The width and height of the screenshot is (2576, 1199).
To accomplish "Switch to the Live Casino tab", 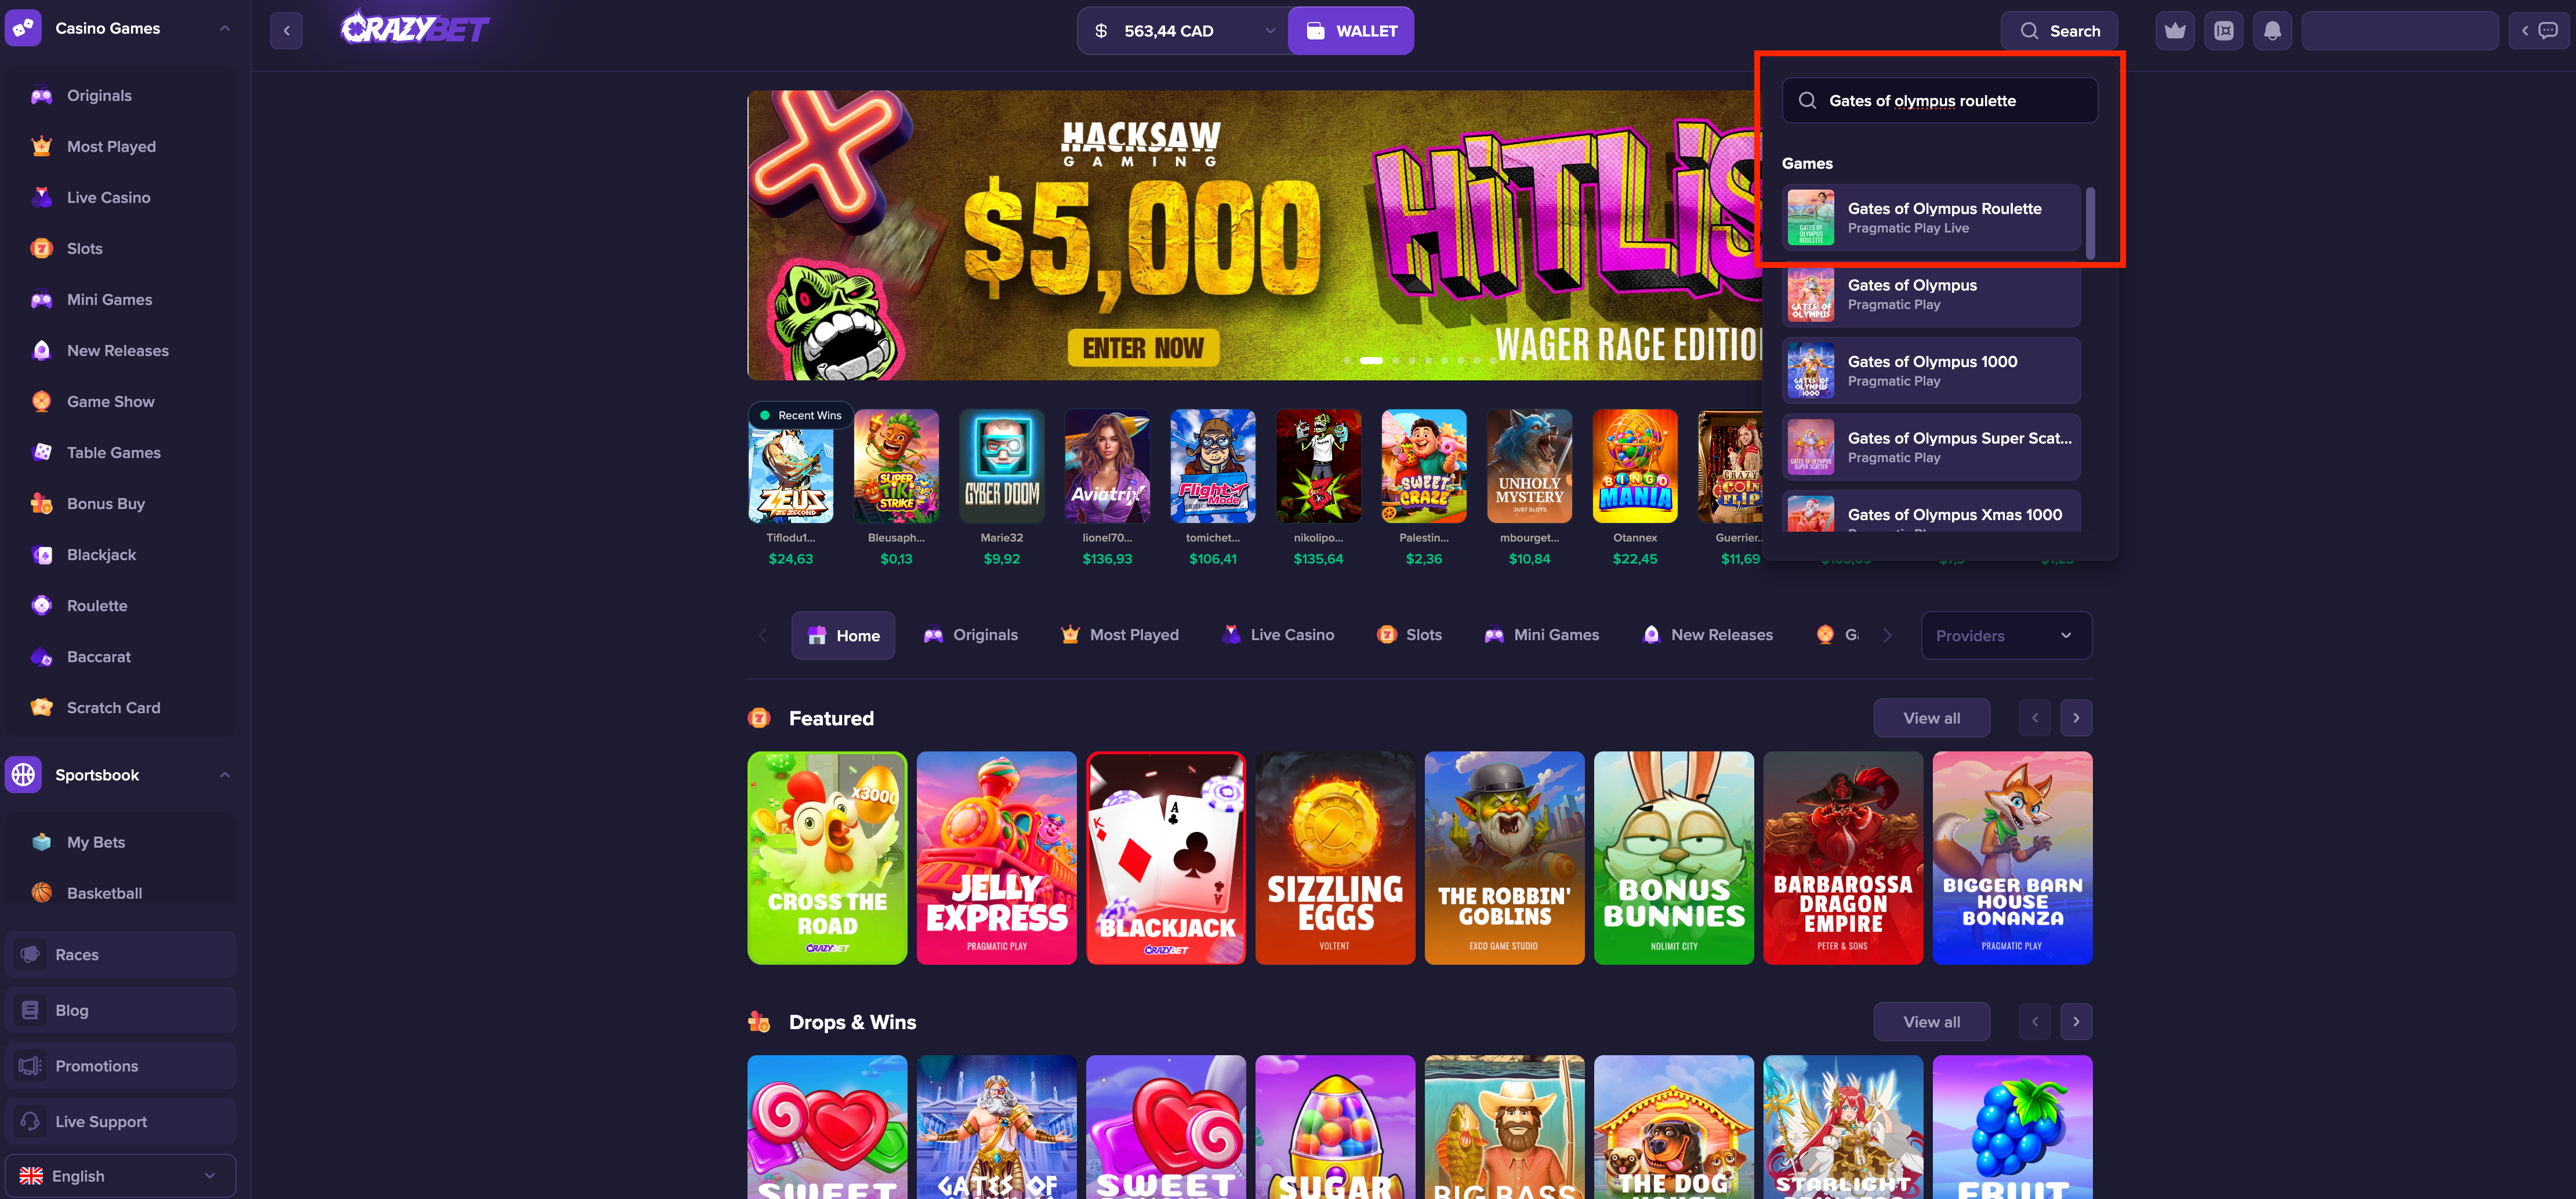I will (1278, 635).
